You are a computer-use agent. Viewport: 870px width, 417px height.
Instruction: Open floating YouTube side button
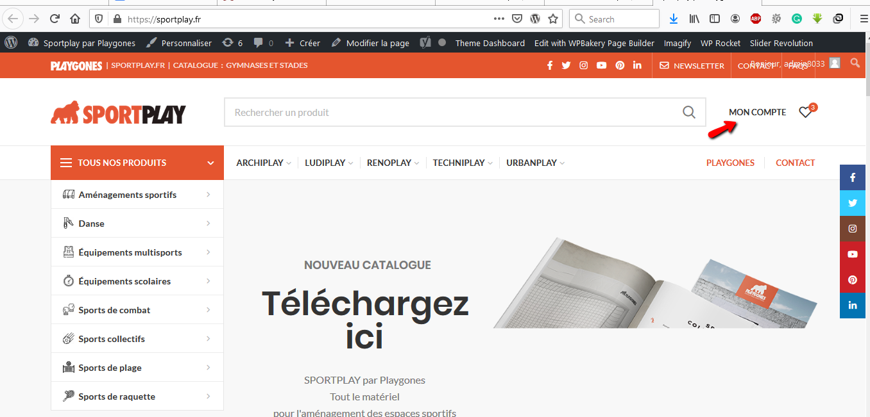[853, 254]
